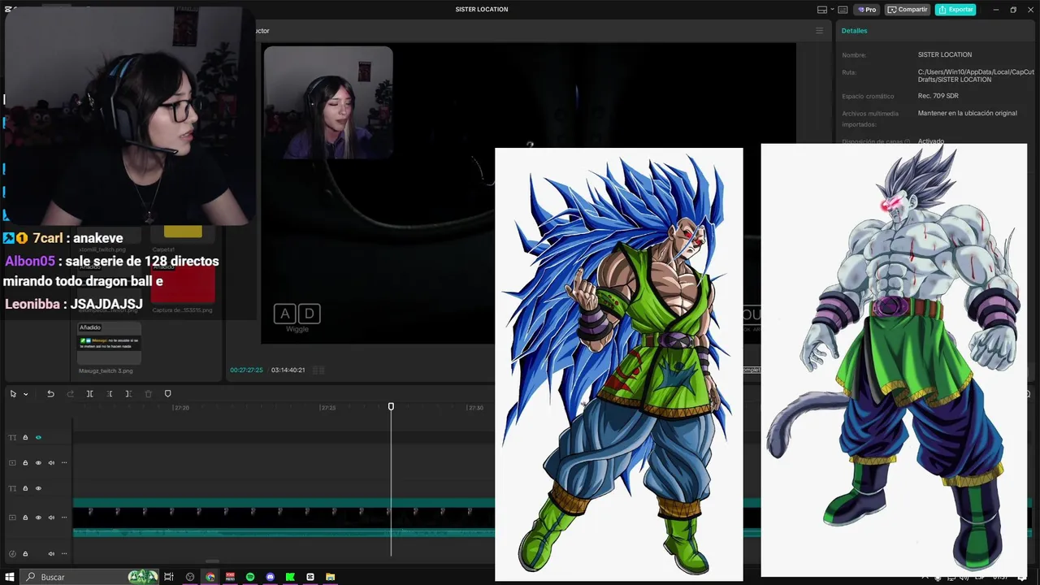Select the audio waveform clip below video

[284, 533]
